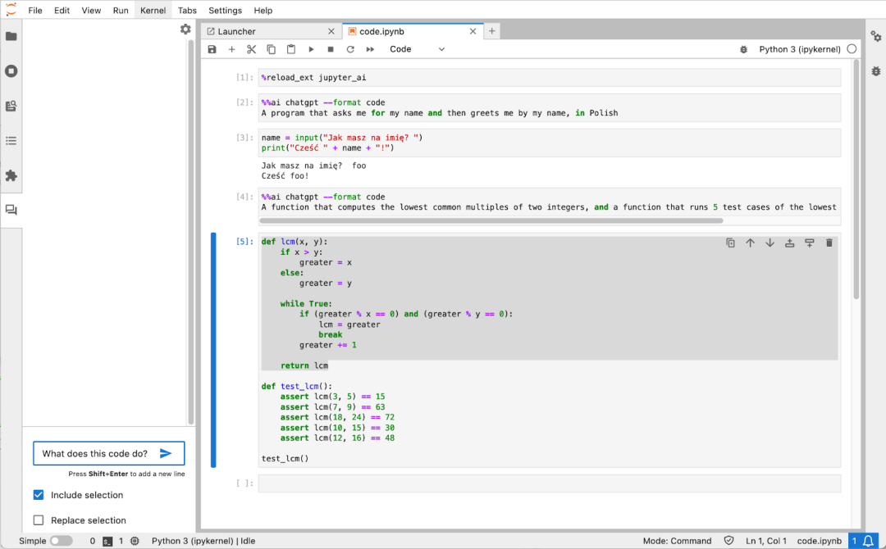Restart kernel and run all cells icon
This screenshot has height=549, width=886.
[370, 49]
